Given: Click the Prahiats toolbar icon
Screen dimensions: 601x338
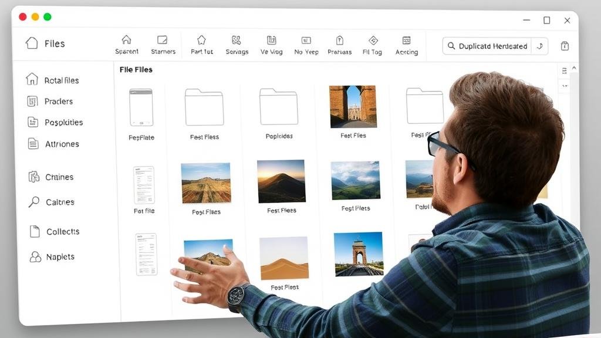Looking at the screenshot, I should (339, 40).
